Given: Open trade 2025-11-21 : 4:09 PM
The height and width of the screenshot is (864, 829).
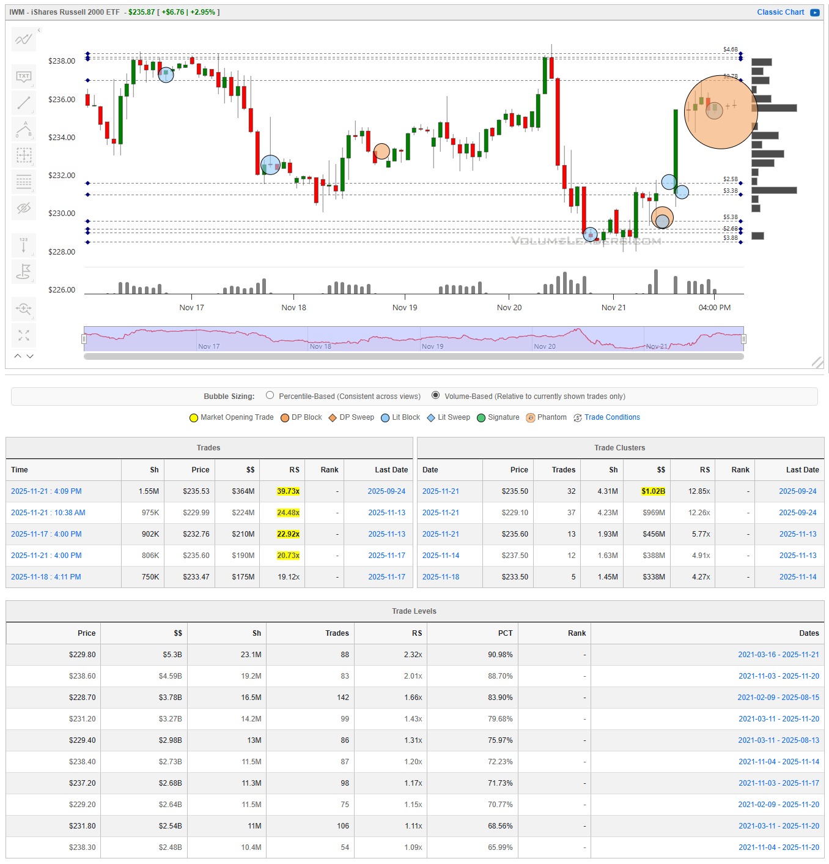Looking at the screenshot, I should click(46, 491).
